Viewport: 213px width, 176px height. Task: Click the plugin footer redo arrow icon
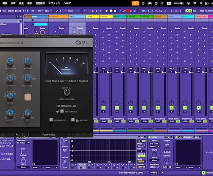click(x=3, y=135)
